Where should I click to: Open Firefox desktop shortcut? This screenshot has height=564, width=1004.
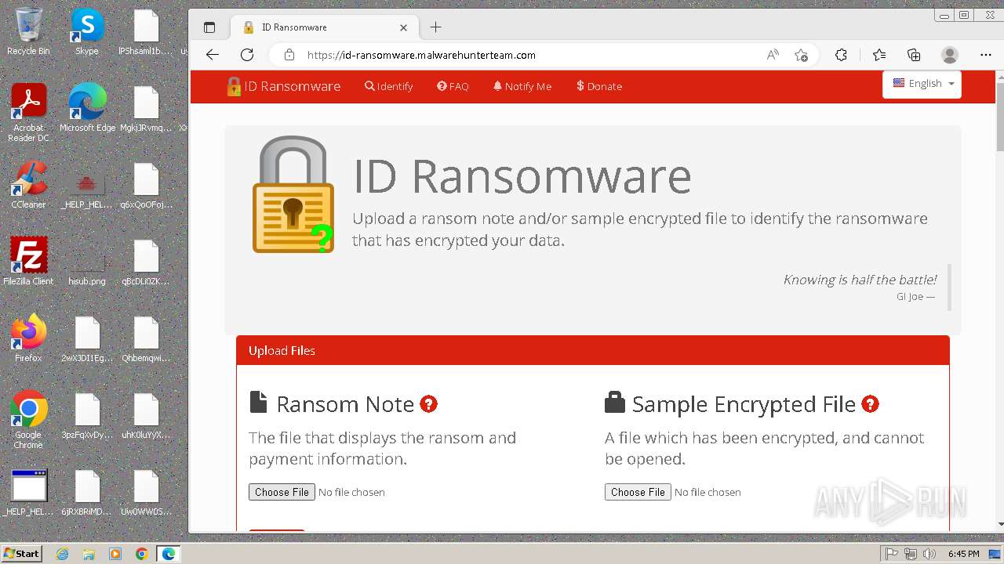pyautogui.click(x=28, y=338)
